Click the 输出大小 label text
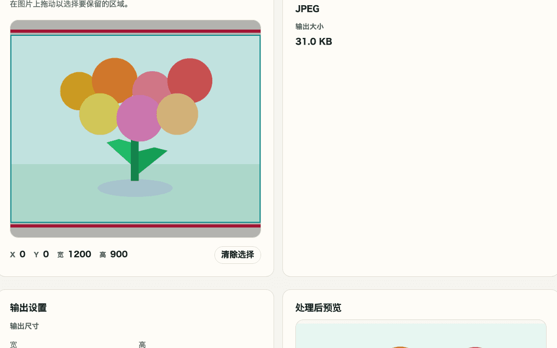Screen dimensions: 557x348 click(x=309, y=26)
